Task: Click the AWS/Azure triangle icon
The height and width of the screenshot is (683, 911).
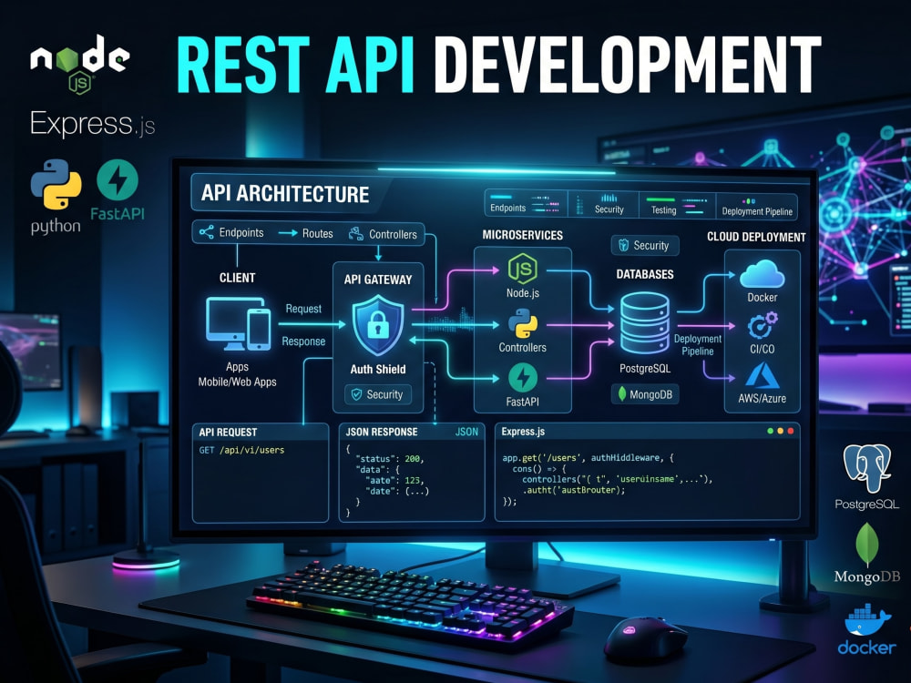Action: (762, 376)
